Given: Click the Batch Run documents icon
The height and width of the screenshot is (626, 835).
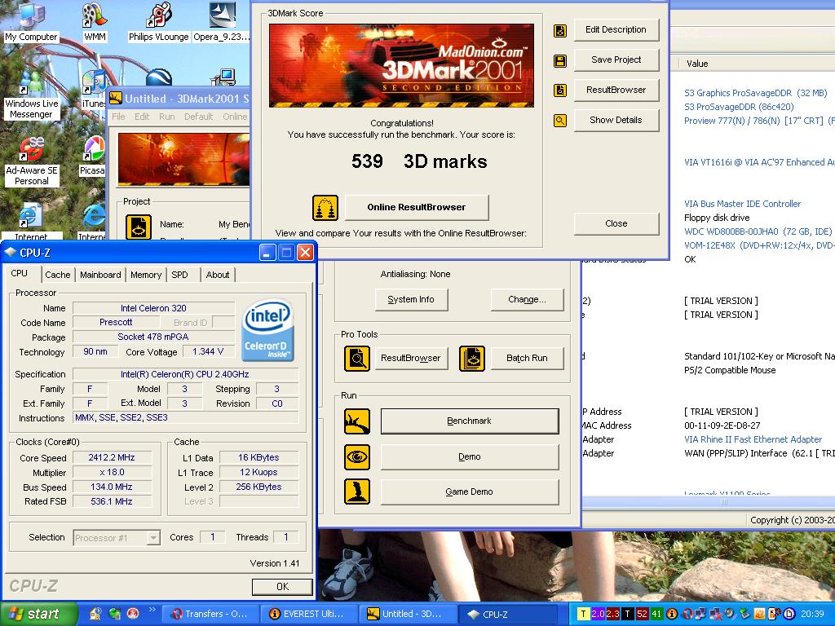Looking at the screenshot, I should pyautogui.click(x=472, y=359).
